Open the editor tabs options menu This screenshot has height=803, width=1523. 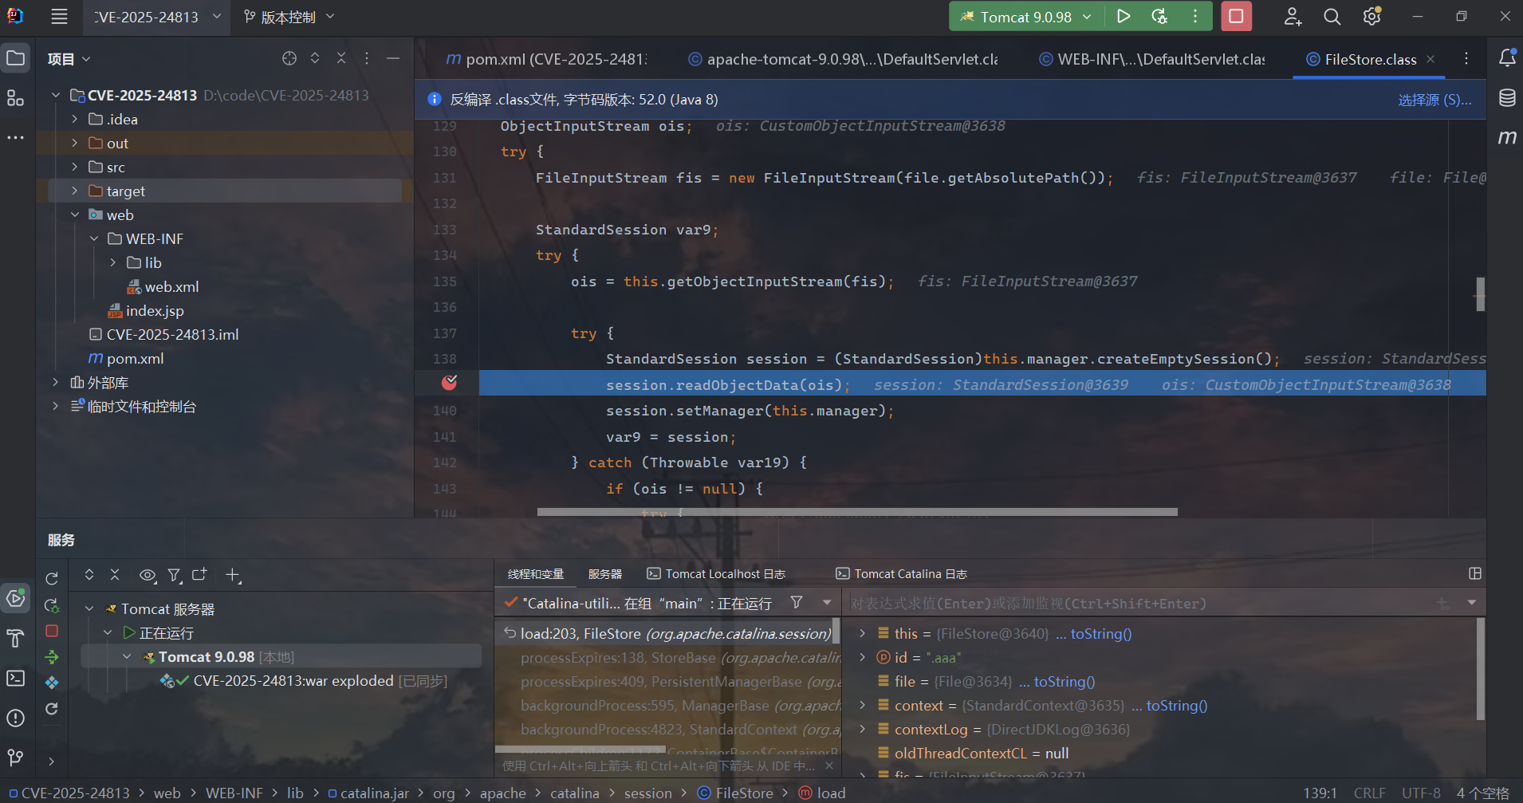[x=1466, y=58]
